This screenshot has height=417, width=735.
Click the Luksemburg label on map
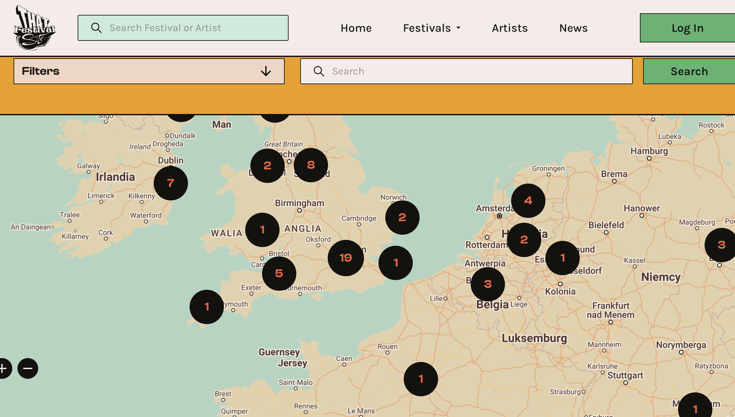pos(534,338)
